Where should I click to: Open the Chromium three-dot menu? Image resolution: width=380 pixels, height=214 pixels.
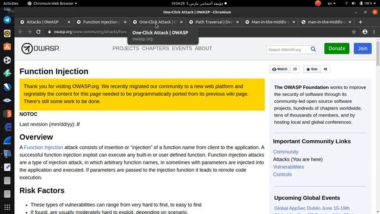(374, 32)
